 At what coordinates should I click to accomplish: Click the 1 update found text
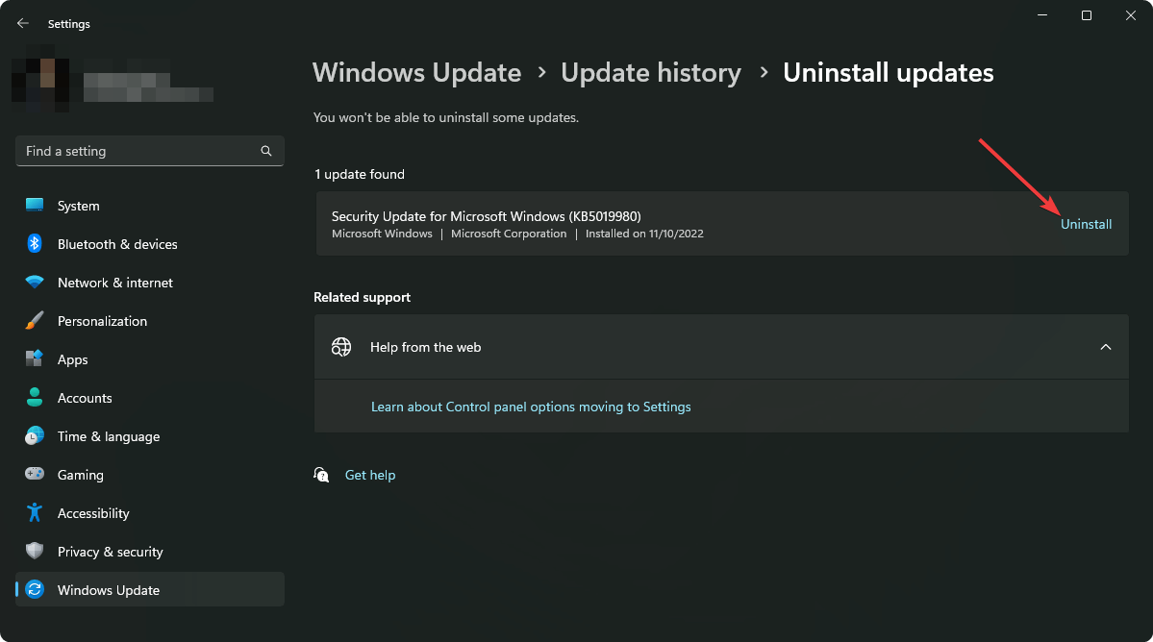pos(360,174)
